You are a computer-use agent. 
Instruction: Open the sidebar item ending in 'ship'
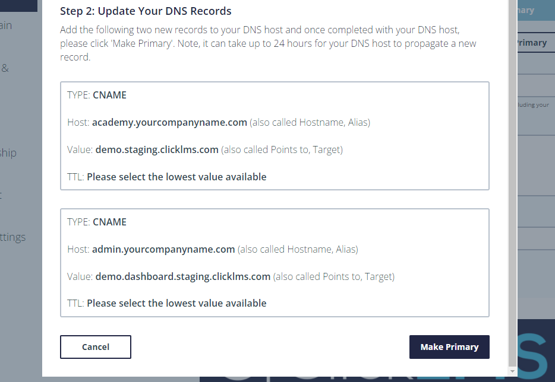coord(8,152)
